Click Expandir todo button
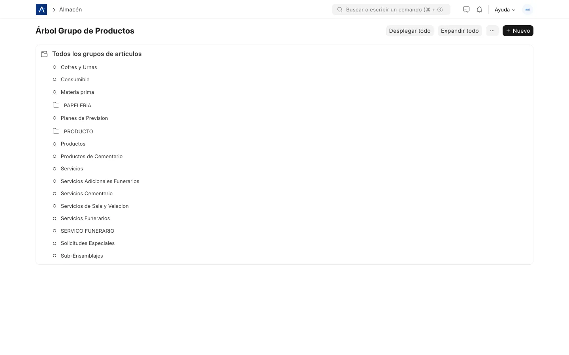Viewport: 569px width, 355px height. coord(460,31)
